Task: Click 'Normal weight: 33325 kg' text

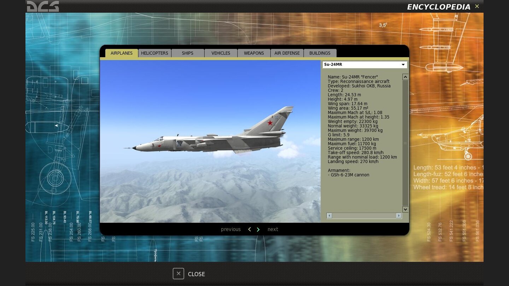Action: [353, 126]
